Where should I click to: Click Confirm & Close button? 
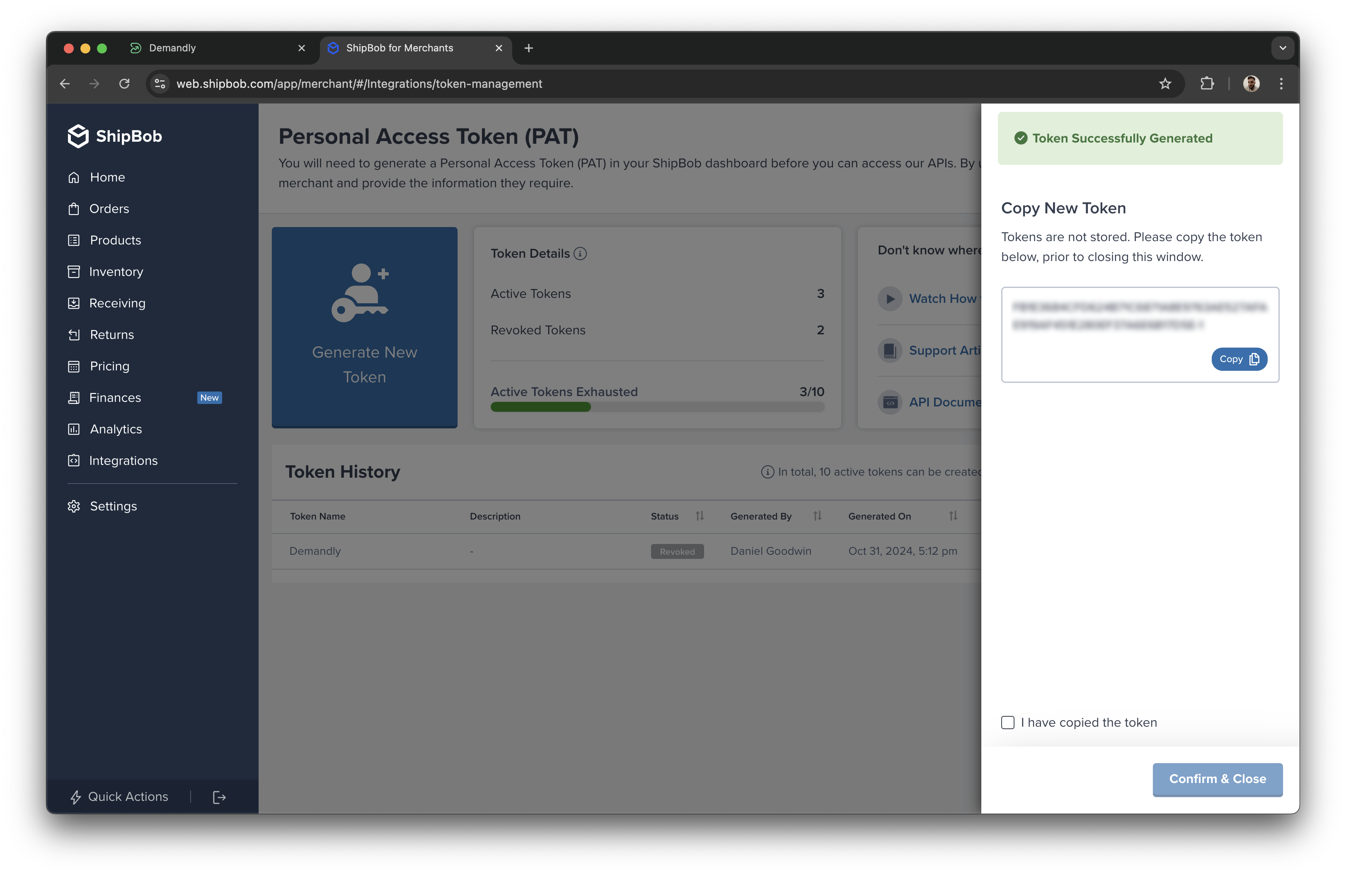click(x=1217, y=779)
